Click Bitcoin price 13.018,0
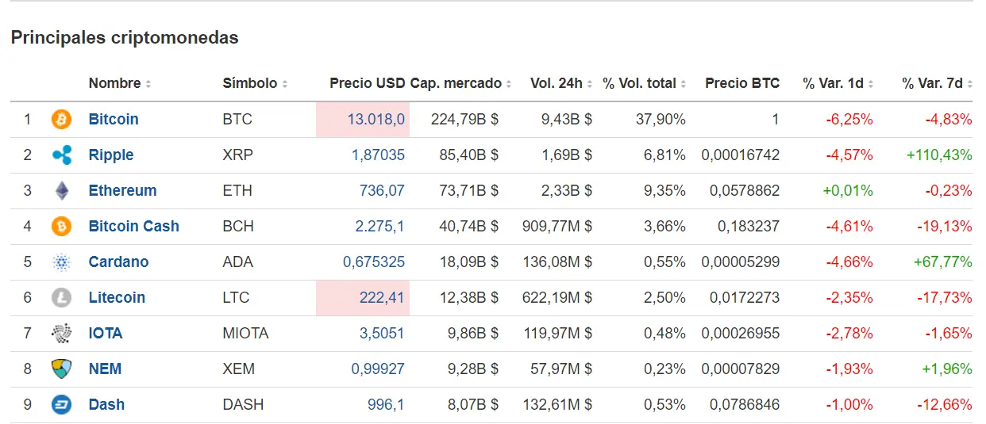This screenshot has width=986, height=424. click(x=376, y=120)
